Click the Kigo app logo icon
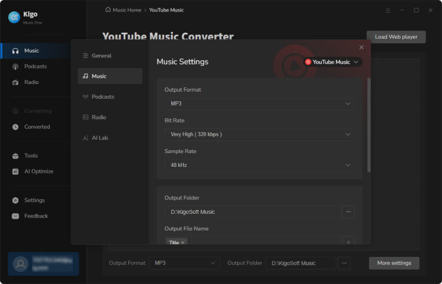 click(x=14, y=17)
